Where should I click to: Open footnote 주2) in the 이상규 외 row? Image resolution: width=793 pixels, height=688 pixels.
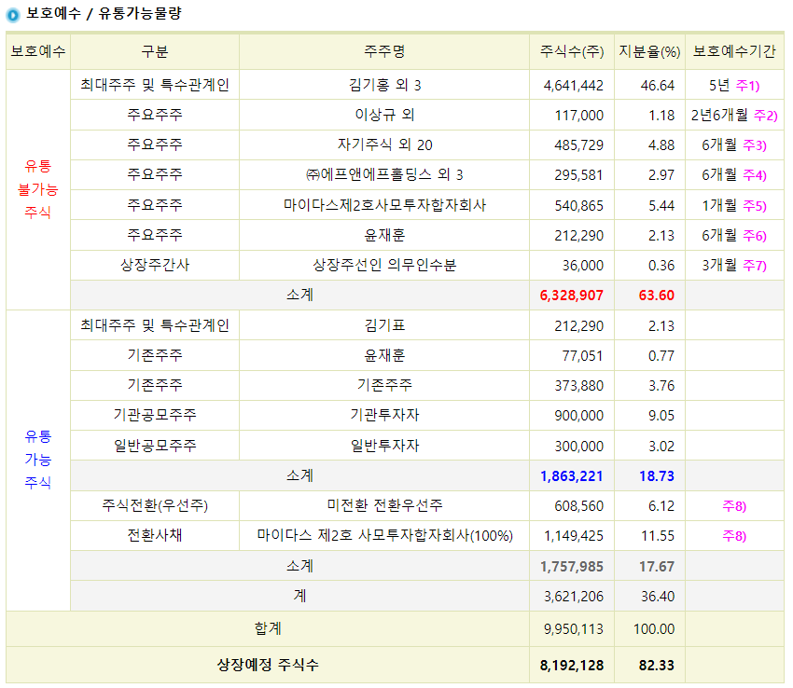765,116
